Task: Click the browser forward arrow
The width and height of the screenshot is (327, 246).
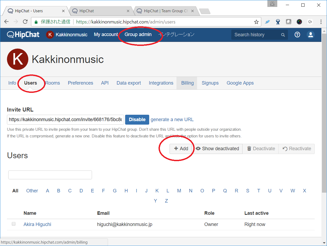Action: 16,22
